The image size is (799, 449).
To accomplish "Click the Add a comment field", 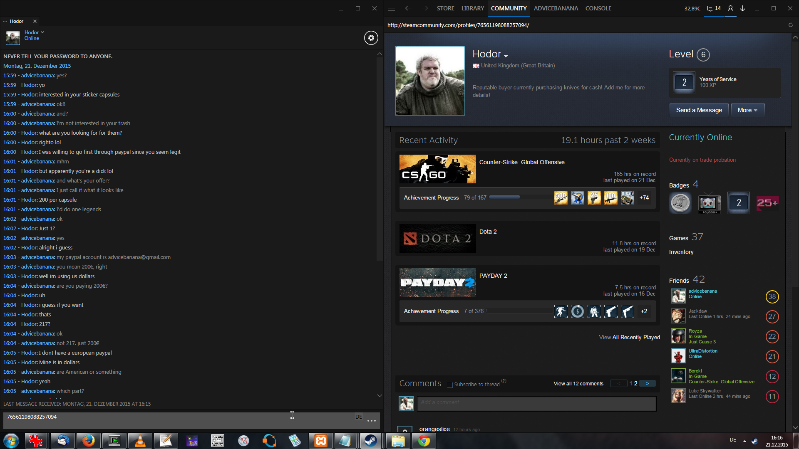I will pyautogui.click(x=536, y=403).
